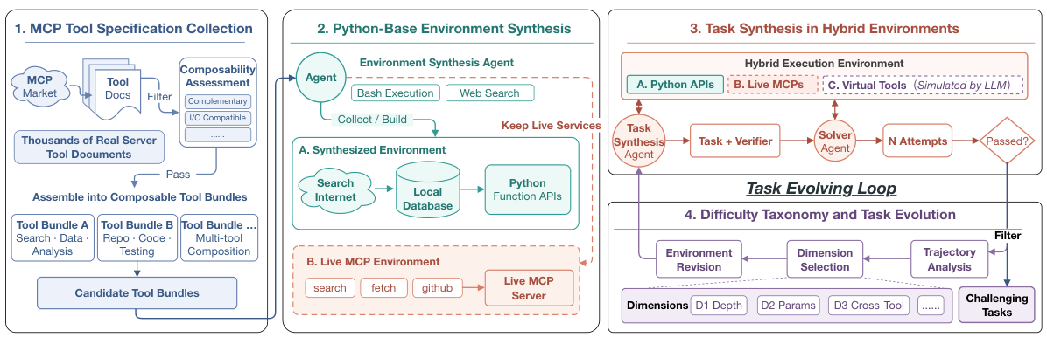Screen dimensions: 1047x344
Task: Click the I/O Compatible criterion box
Action: point(218,119)
